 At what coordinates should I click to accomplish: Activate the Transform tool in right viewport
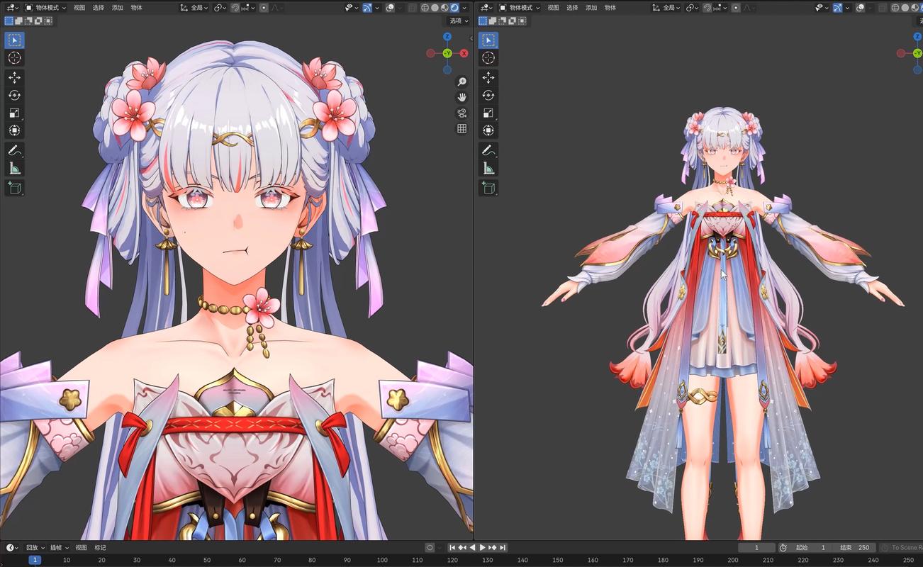click(x=488, y=130)
